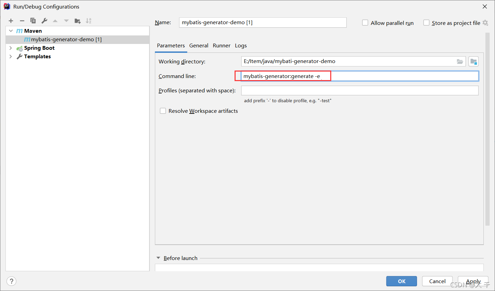Move configuration down with arrow icon

click(x=66, y=21)
